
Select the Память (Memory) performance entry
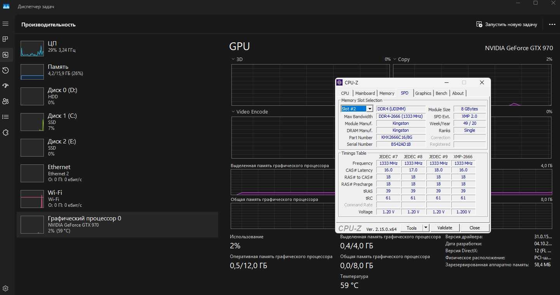(117, 72)
